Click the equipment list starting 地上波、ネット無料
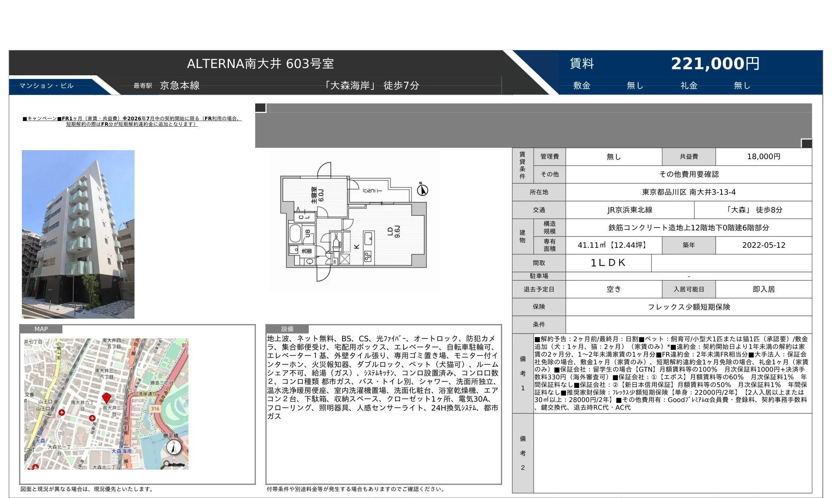 [x=383, y=377]
